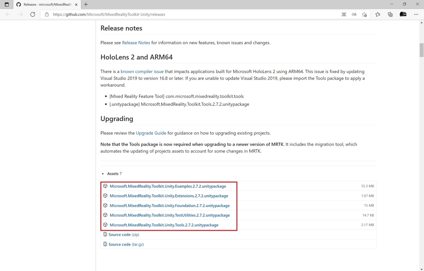This screenshot has width=424, height=271.
Task: Open the Collections panel
Action: point(390,15)
